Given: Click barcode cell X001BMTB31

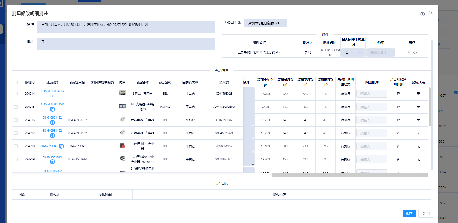Looking at the screenshot, I should [224, 159].
